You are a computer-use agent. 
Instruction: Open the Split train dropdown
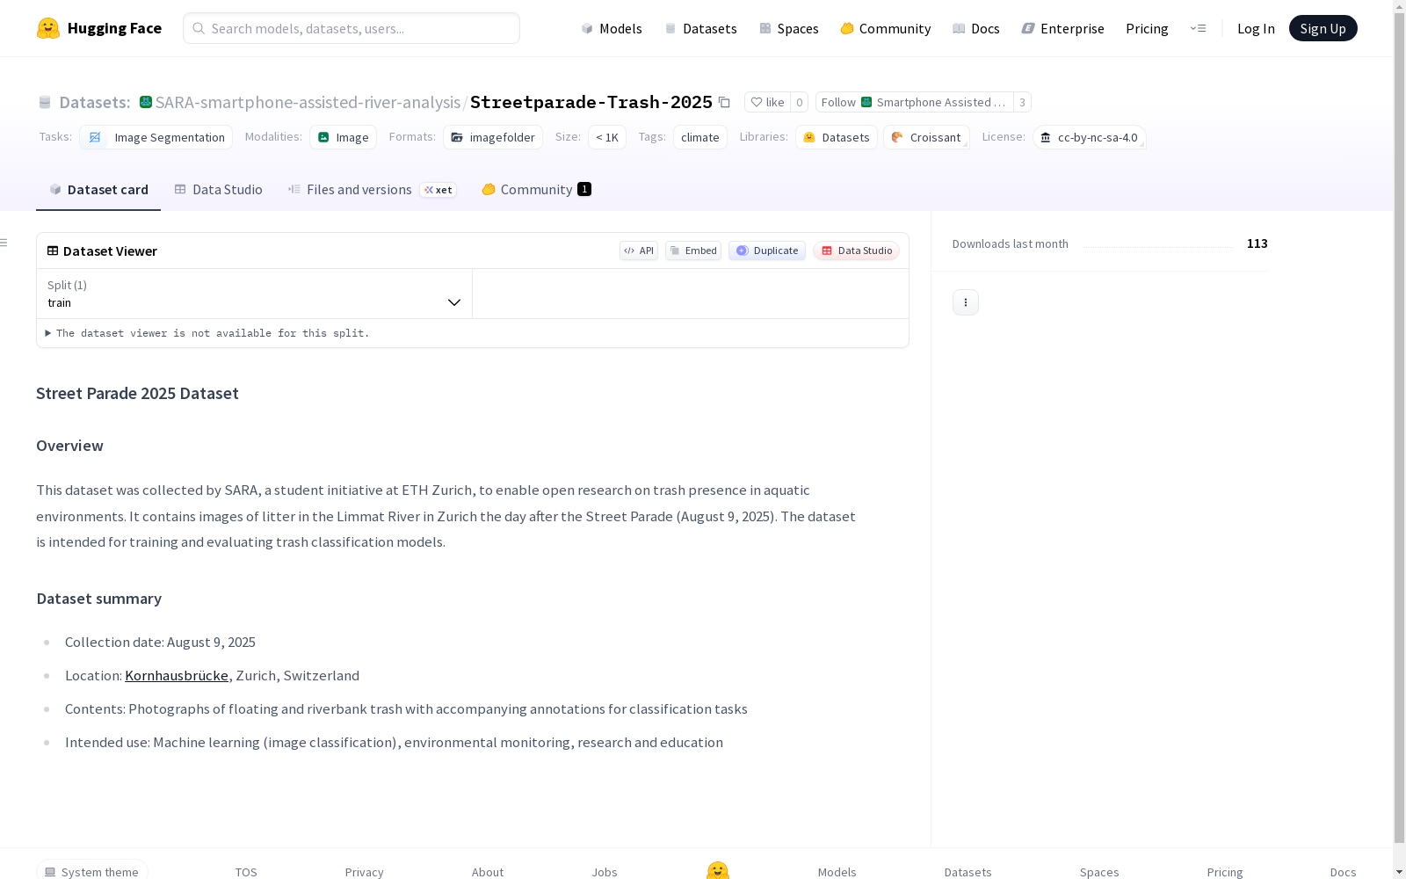(254, 294)
